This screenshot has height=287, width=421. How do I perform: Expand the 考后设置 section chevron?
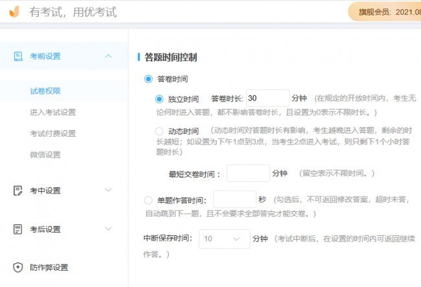(108, 229)
